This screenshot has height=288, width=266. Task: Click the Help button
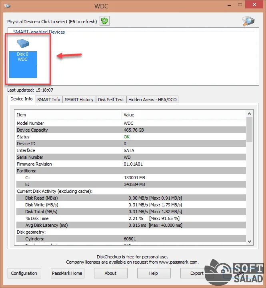tap(154, 273)
